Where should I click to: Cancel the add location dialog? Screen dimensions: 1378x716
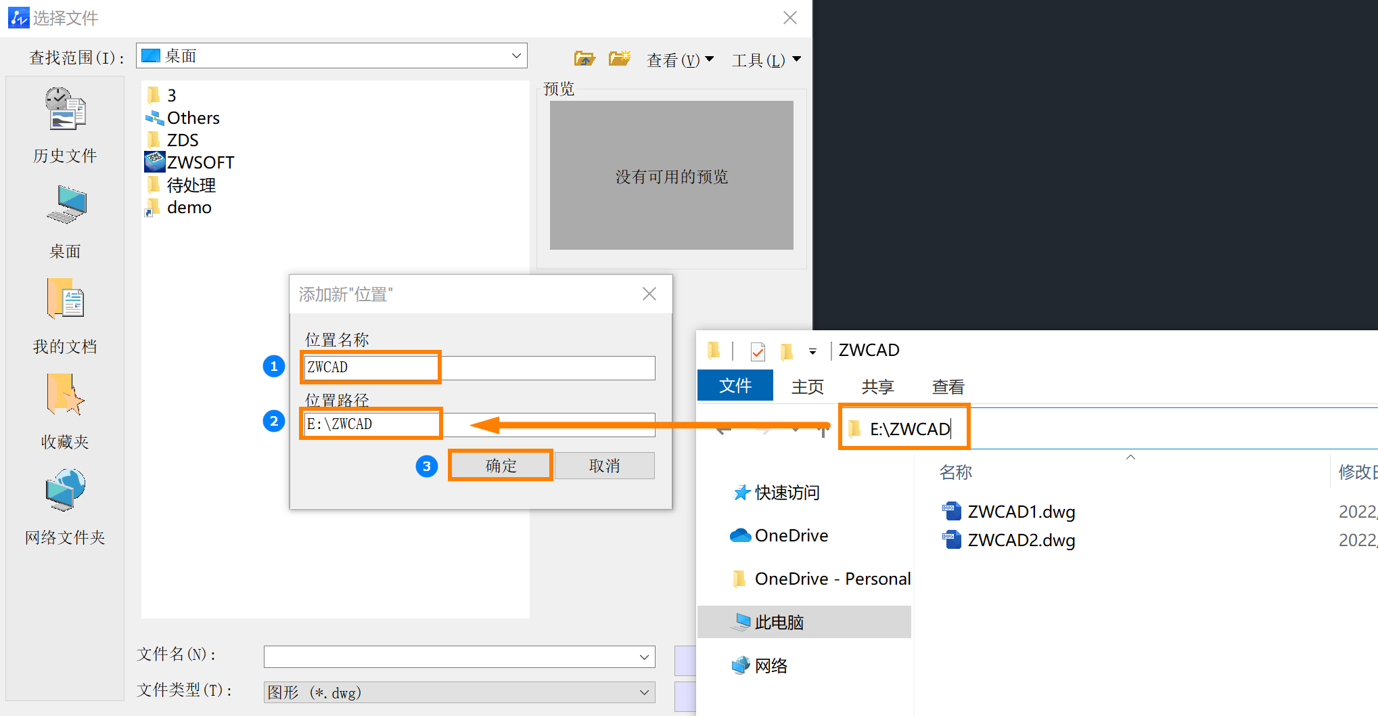(605, 466)
